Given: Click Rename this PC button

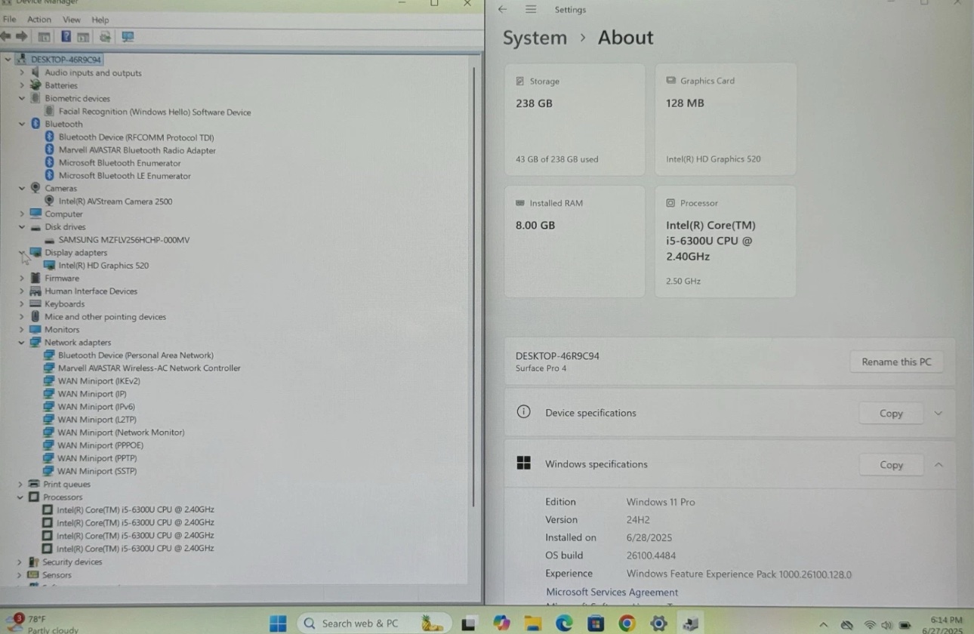Looking at the screenshot, I should (896, 362).
